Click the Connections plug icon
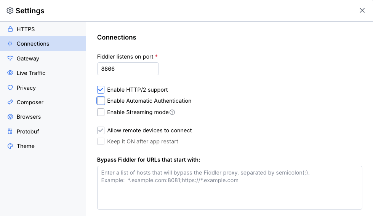 click(10, 44)
